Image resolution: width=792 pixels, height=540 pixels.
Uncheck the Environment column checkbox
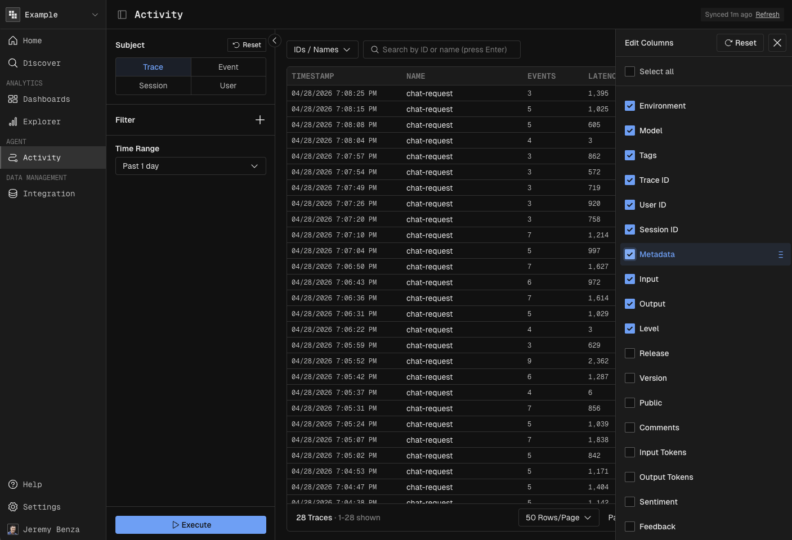point(630,106)
